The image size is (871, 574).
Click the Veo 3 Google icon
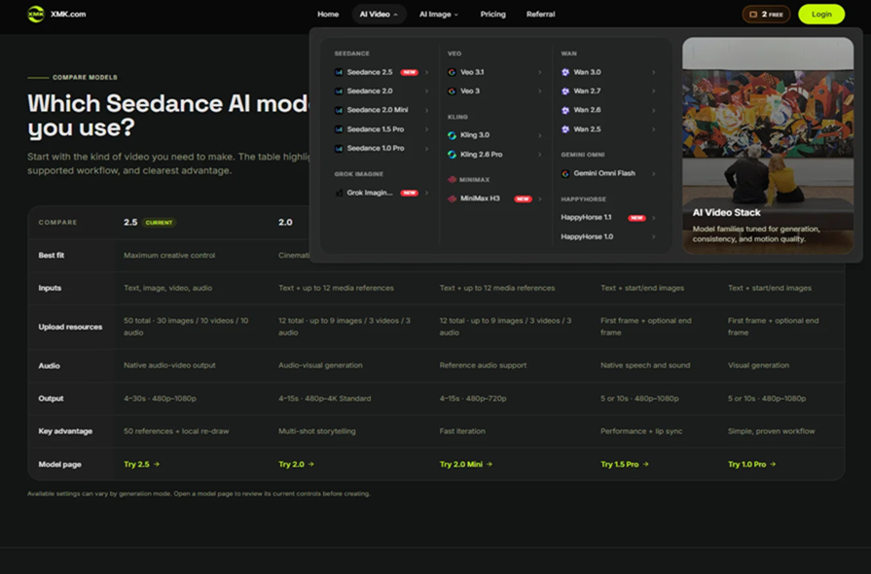pyautogui.click(x=453, y=91)
